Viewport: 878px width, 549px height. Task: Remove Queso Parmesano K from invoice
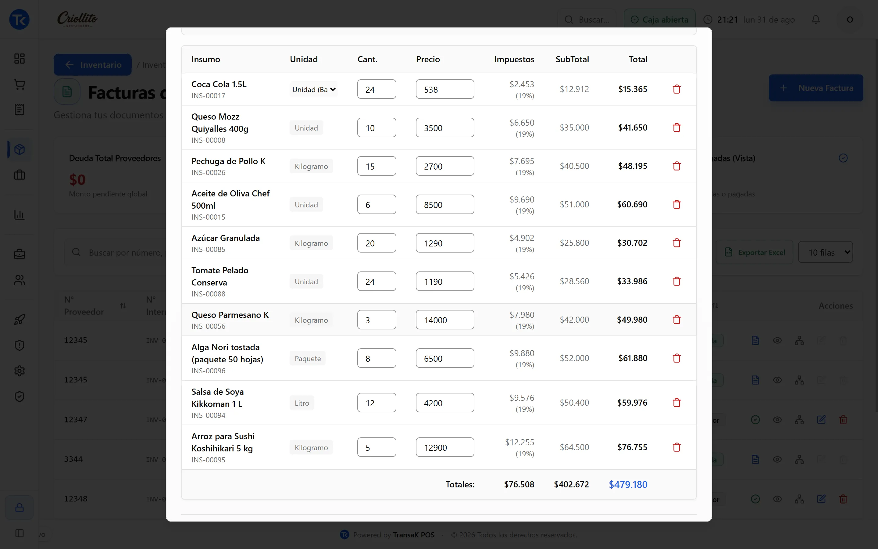pyautogui.click(x=677, y=320)
